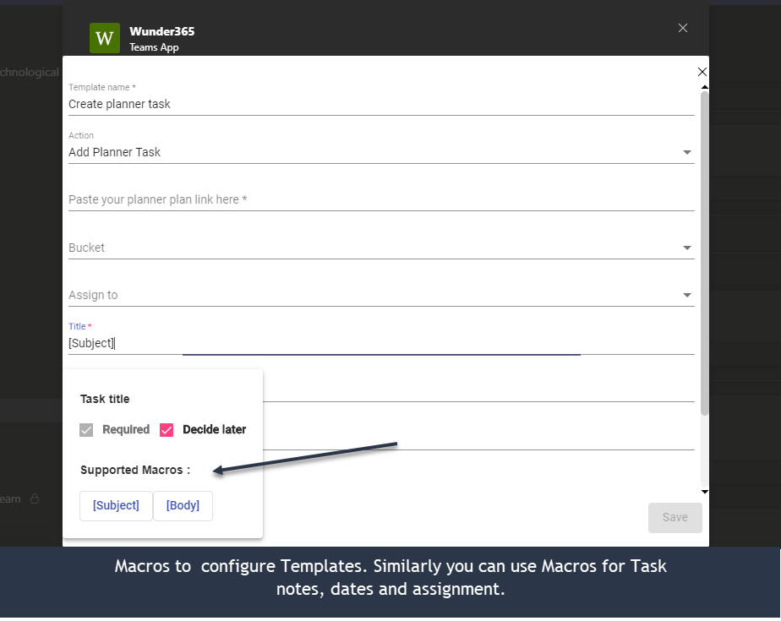Toggle the Decide later checkbox
This screenshot has width=781, height=621.
167,430
